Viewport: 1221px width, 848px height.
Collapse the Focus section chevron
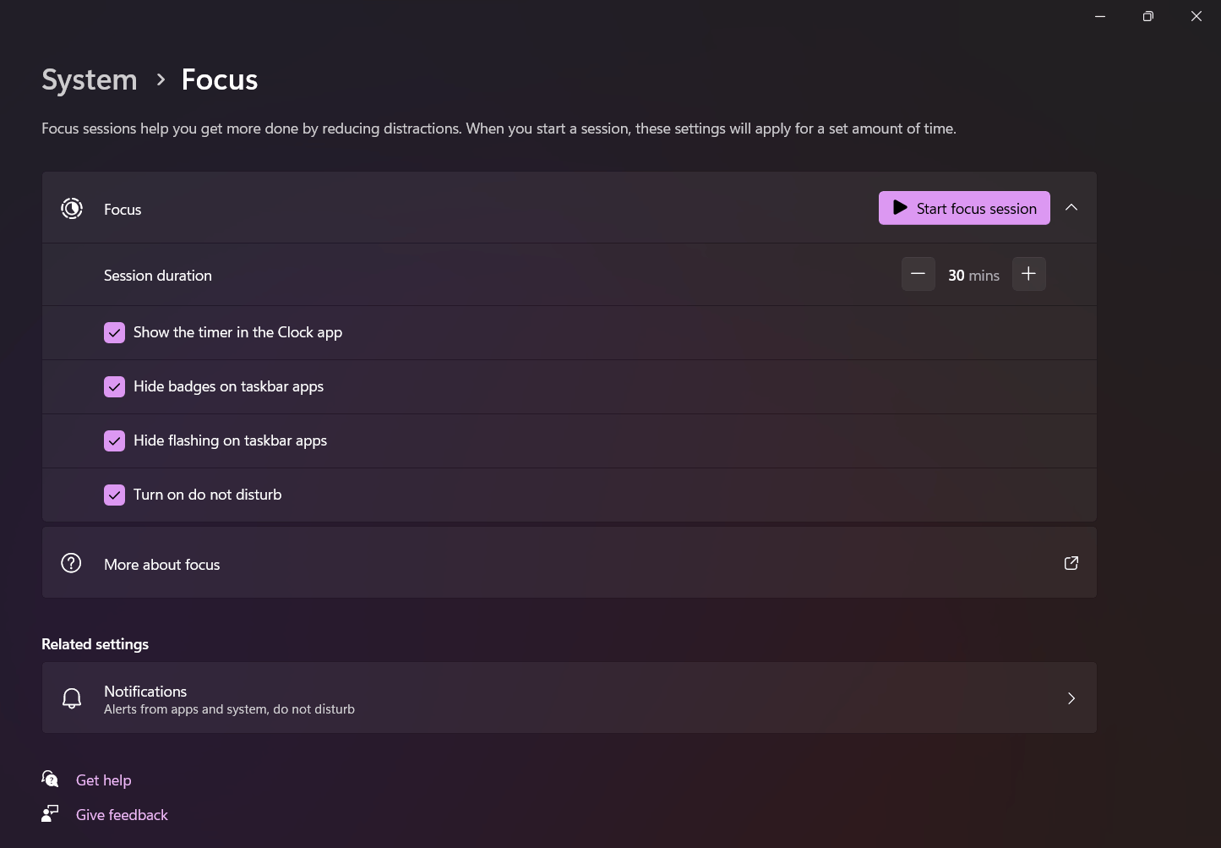(x=1071, y=208)
